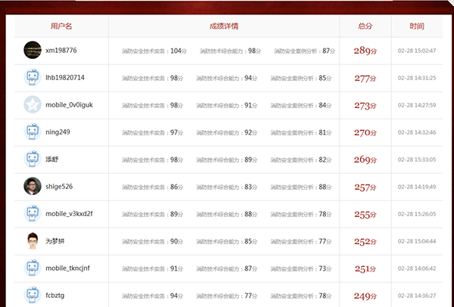The image size is (454, 307).
Task: Select the 273分 total for mobile_0v0lguk
Action: (365, 105)
